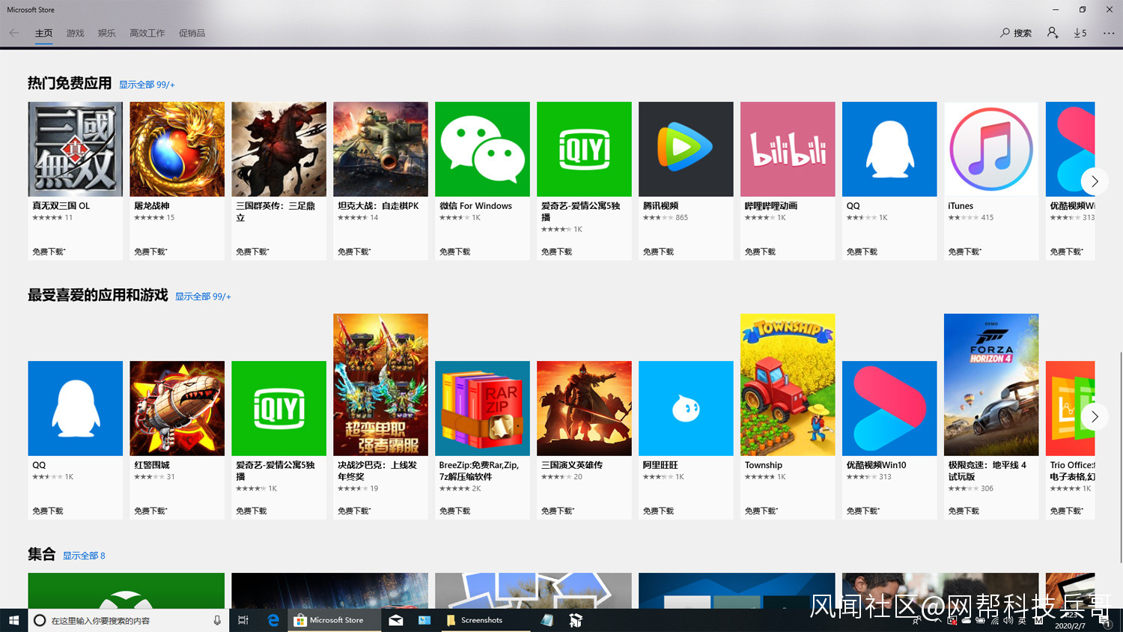Screen dimensions: 1123x632
Task: Click the iQIYI icon under 热门免费应用
Action: click(584, 149)
